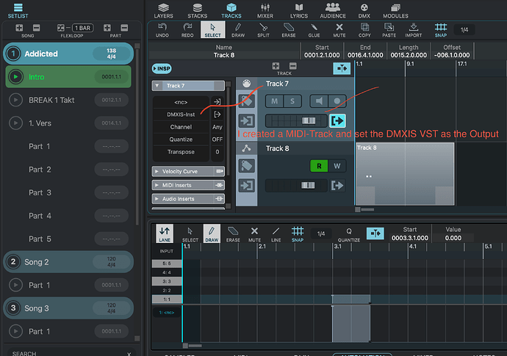507x356 pixels.
Task: Click the INSP inspector button
Action: pos(162,68)
